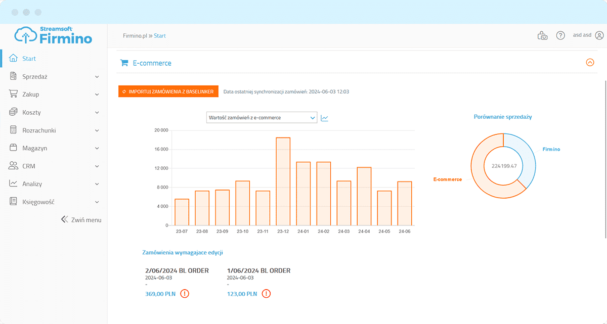Click the 24-06 bar in chart
This screenshot has height=324, width=607.
click(405, 203)
